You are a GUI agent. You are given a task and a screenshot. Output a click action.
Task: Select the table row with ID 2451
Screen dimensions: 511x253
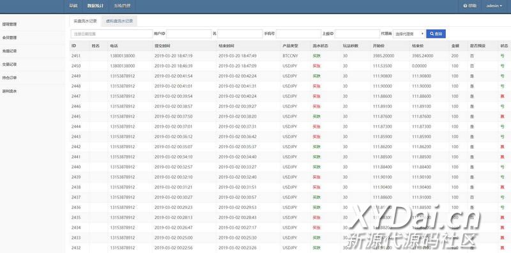point(290,56)
